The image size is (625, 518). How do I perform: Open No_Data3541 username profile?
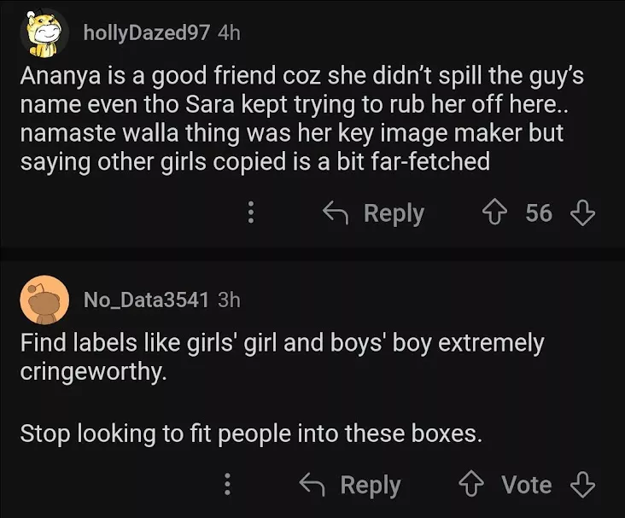[146, 299]
